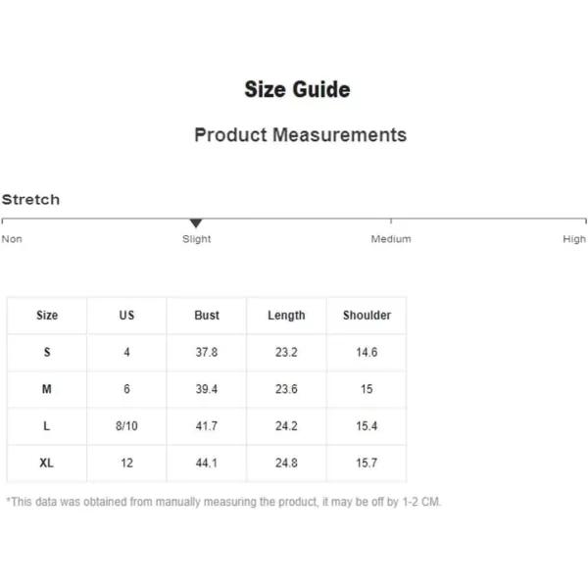This screenshot has height=588, width=588.
Task: Click the Bust column header
Action: tap(207, 315)
